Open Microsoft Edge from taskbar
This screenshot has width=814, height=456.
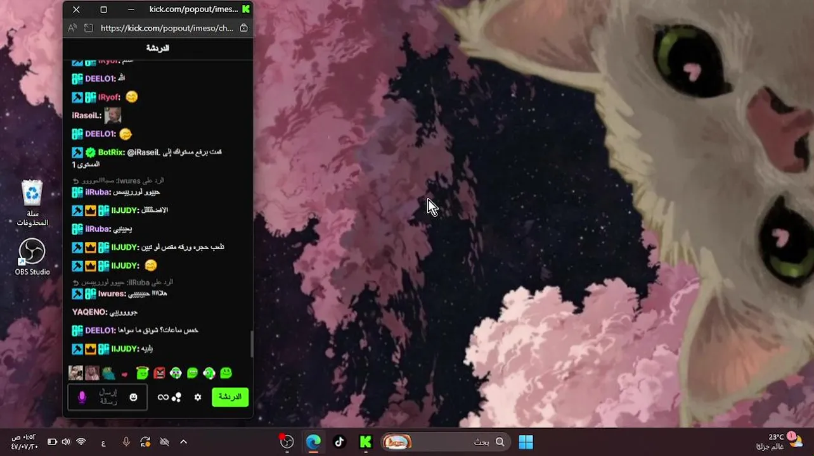(313, 442)
